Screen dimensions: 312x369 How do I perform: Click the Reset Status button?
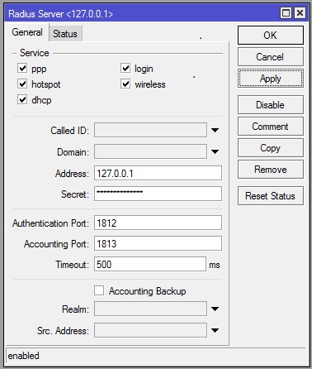pyautogui.click(x=271, y=196)
